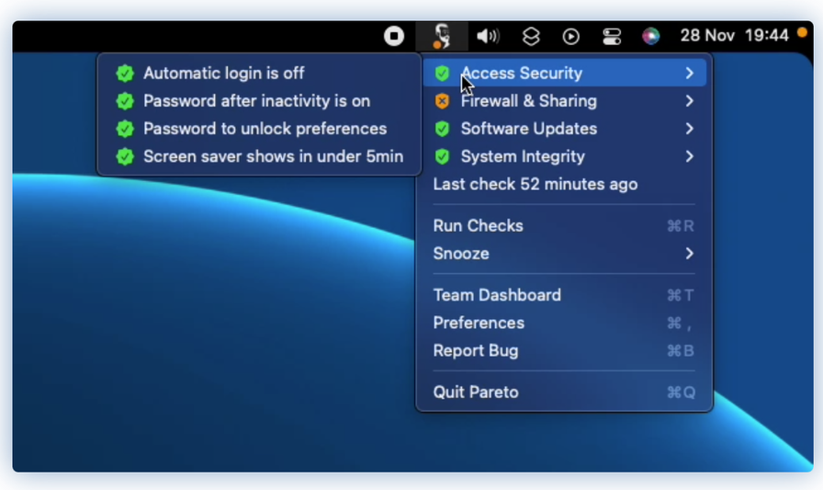The height and width of the screenshot is (490, 823).
Task: Open Pareto Preferences
Action: coord(564,323)
